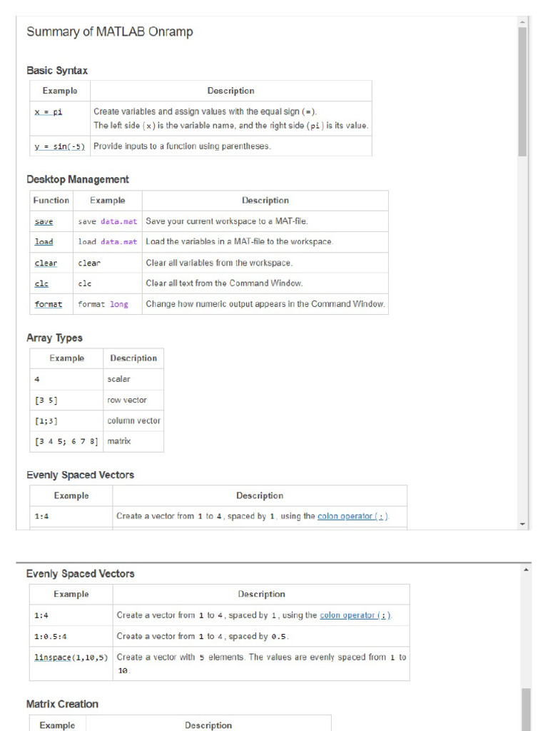Viewport: 548px width, 731px height.
Task: Click 'Provide inputs to a function using parentheses.'
Action: click(x=182, y=146)
